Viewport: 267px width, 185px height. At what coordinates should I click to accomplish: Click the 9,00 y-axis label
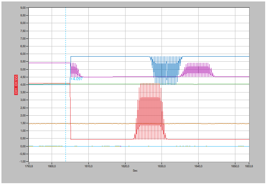click(23, 8)
